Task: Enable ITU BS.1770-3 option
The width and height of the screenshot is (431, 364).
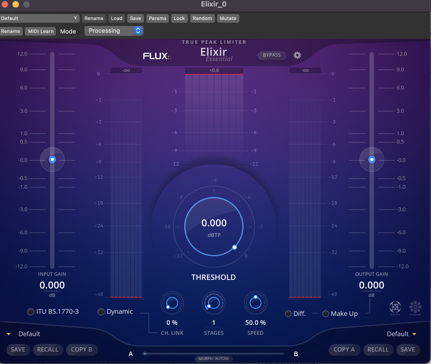Action: [31, 312]
